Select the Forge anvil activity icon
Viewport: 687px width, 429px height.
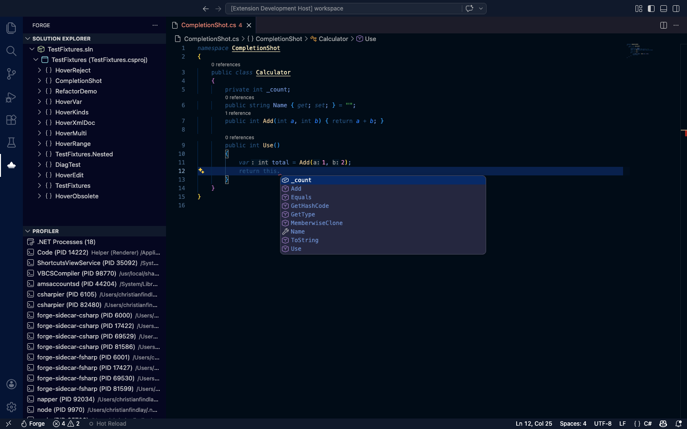point(11,165)
